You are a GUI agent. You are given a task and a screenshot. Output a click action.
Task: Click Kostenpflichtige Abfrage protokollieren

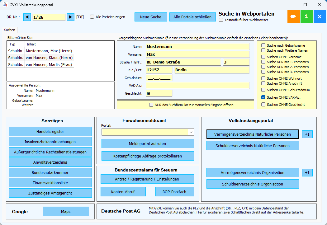tap(148, 156)
